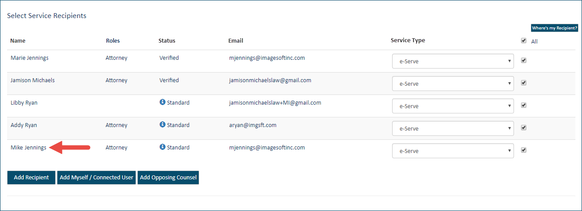Uncheck Marie Jennings' recipient checkbox
This screenshot has width=582, height=211.
524,60
